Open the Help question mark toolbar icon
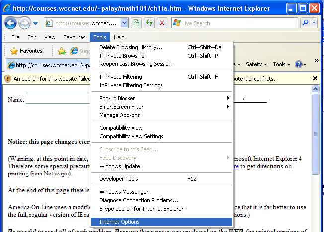Screen dimensions: 324x232 tap(299, 64)
